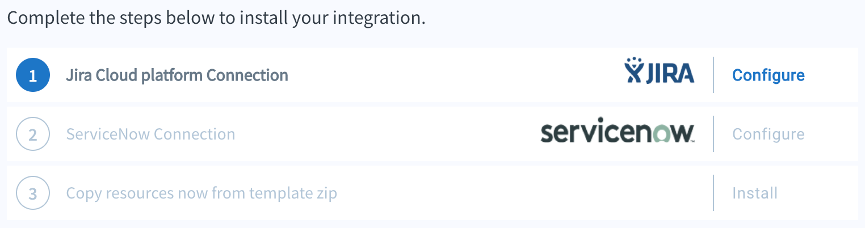This screenshot has width=865, height=228.
Task: Open 'ServiceNow Connection' step title
Action: click(150, 134)
